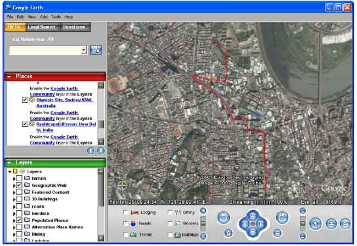
Task: Expand the Geographic Web folder
Action: tap(14, 186)
